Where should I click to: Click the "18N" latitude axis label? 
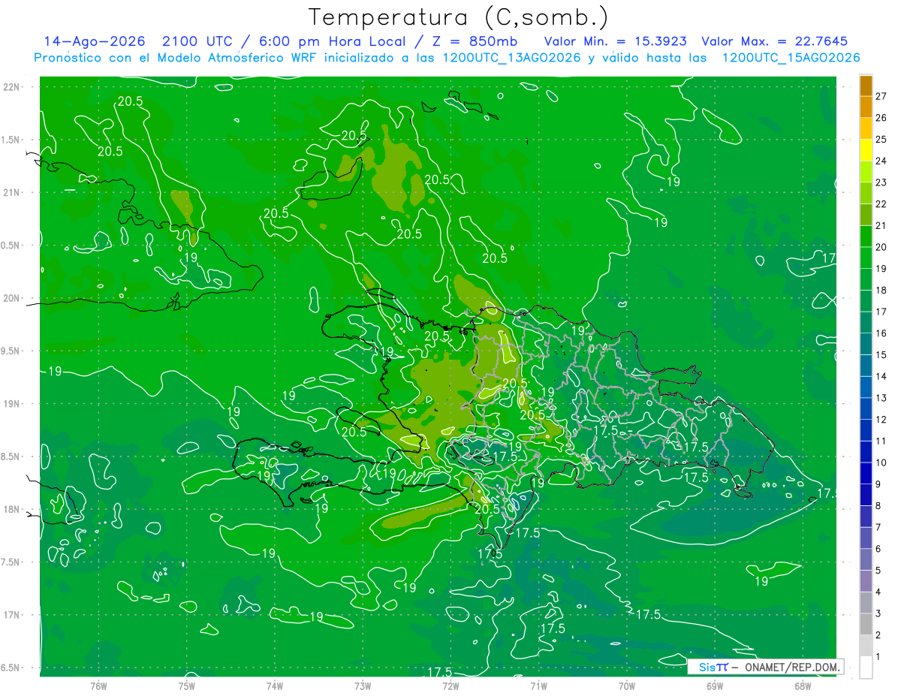tap(13, 509)
